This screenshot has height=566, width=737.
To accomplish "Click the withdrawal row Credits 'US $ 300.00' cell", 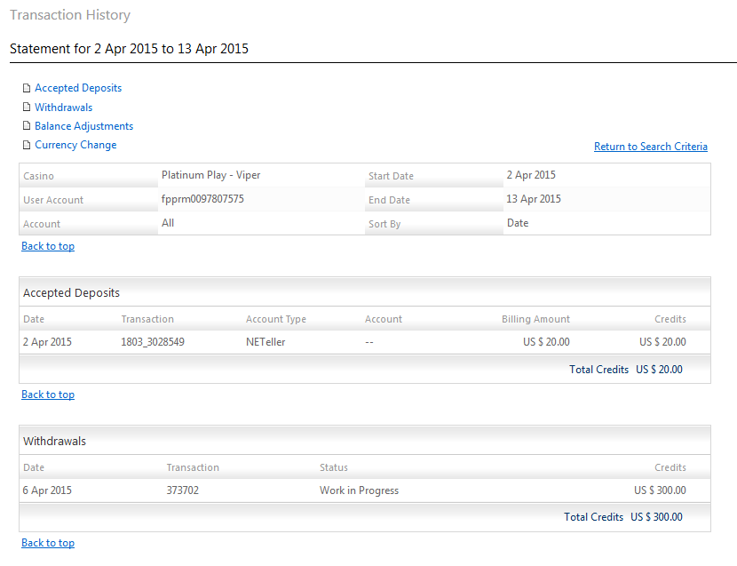I will 660,490.
